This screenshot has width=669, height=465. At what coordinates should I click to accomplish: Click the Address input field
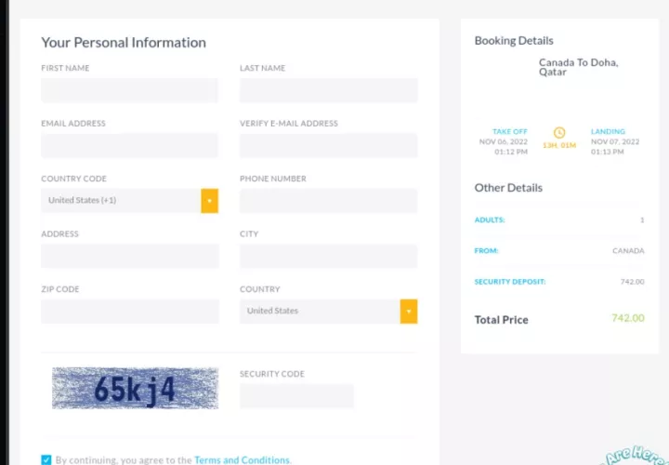pos(130,256)
